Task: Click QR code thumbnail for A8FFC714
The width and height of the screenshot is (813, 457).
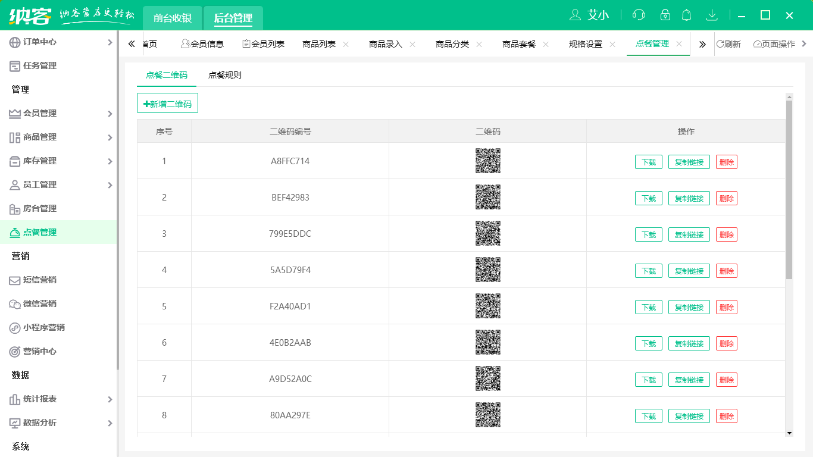Action: coord(487,161)
